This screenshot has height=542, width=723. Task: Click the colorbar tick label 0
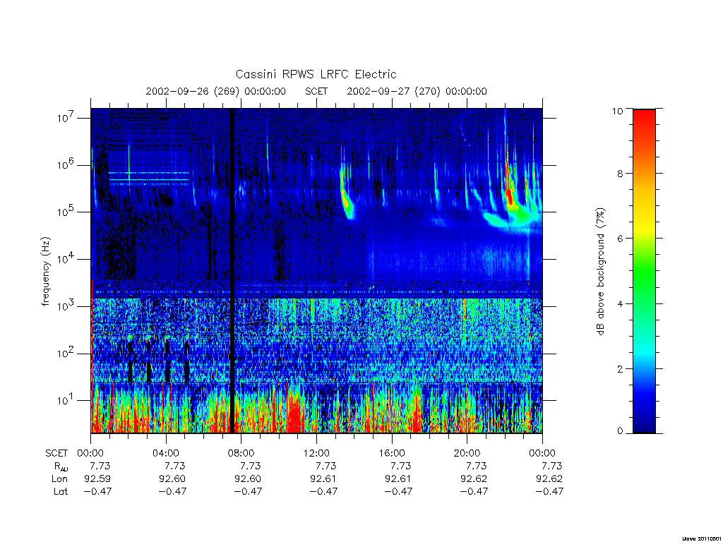[x=620, y=431]
